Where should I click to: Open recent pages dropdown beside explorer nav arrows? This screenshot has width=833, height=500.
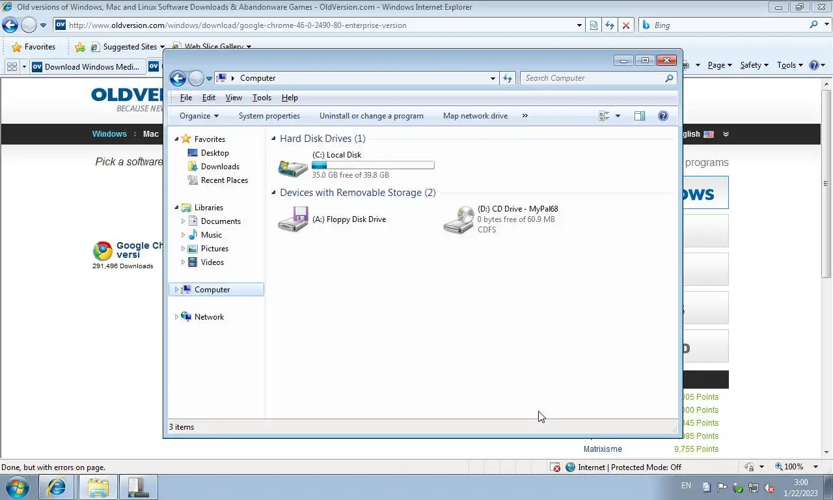tap(209, 79)
